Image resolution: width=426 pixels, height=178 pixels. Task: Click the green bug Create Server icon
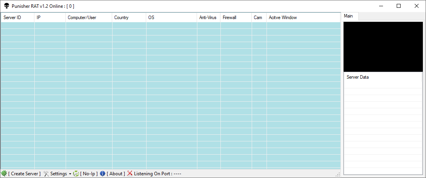(4, 174)
